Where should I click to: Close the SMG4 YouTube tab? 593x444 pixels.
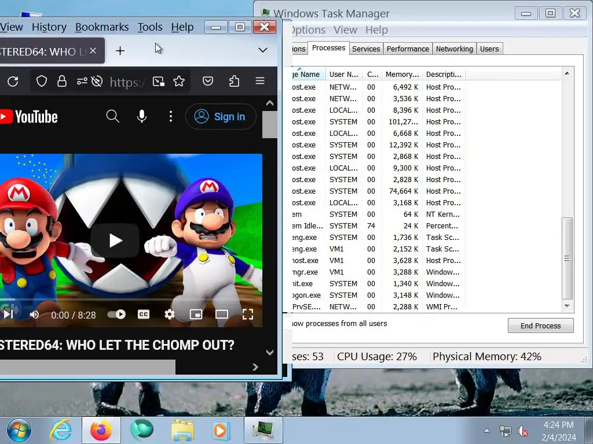pyautogui.click(x=93, y=51)
